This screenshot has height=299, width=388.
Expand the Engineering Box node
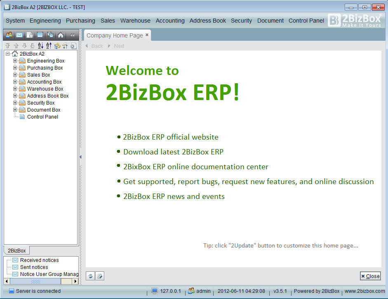click(x=15, y=61)
